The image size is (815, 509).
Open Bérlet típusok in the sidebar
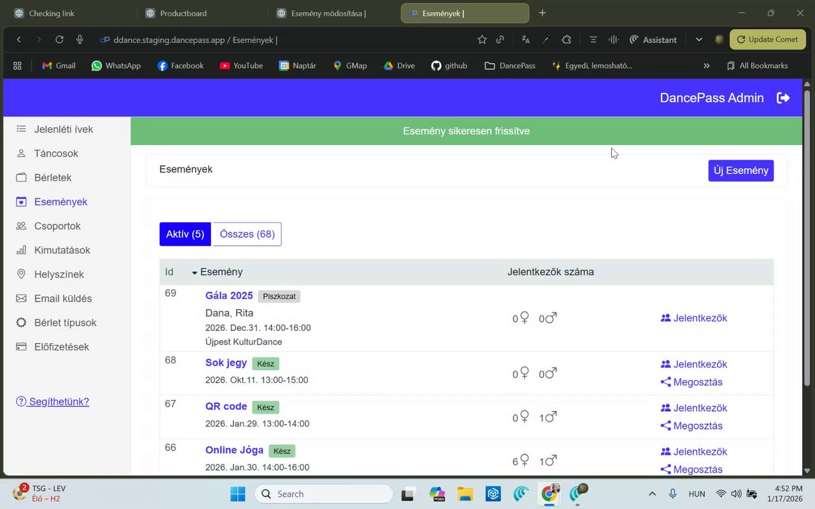66,323
